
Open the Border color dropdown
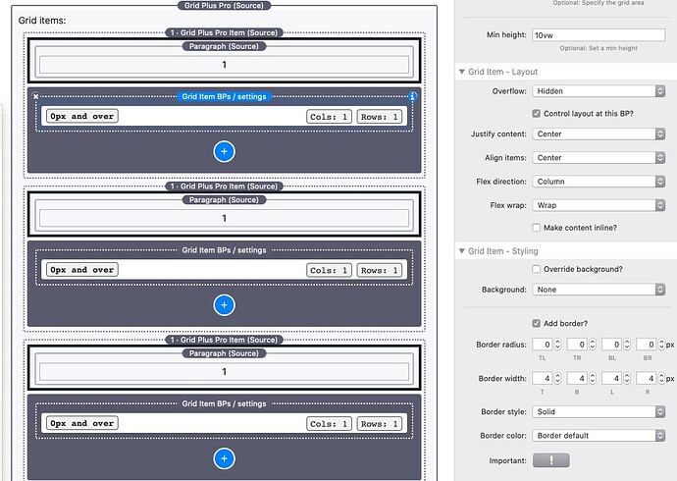(x=599, y=435)
